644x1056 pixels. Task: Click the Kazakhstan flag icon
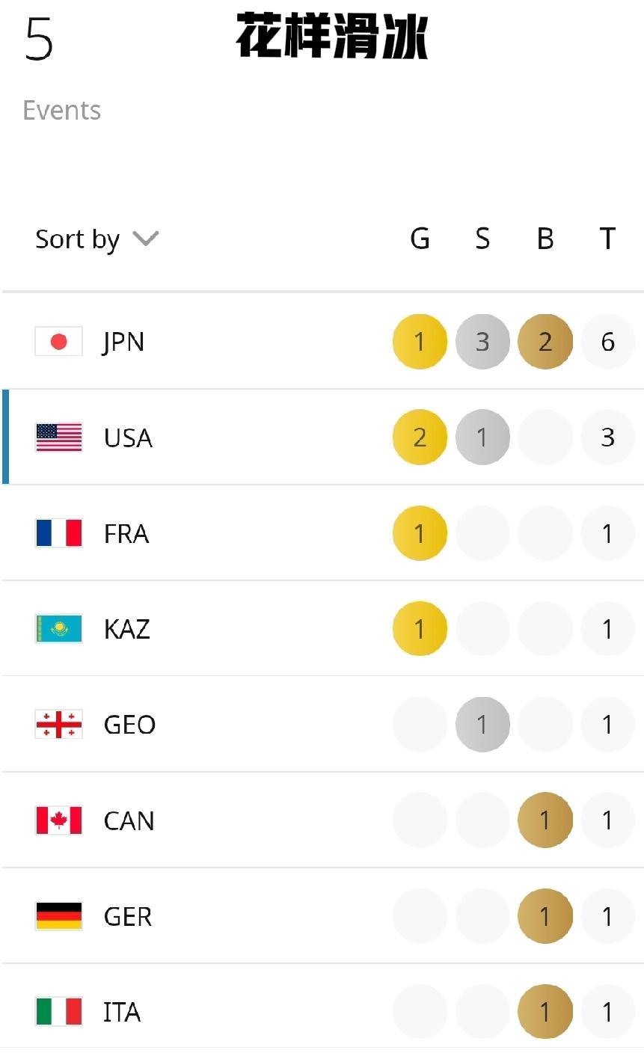point(58,629)
